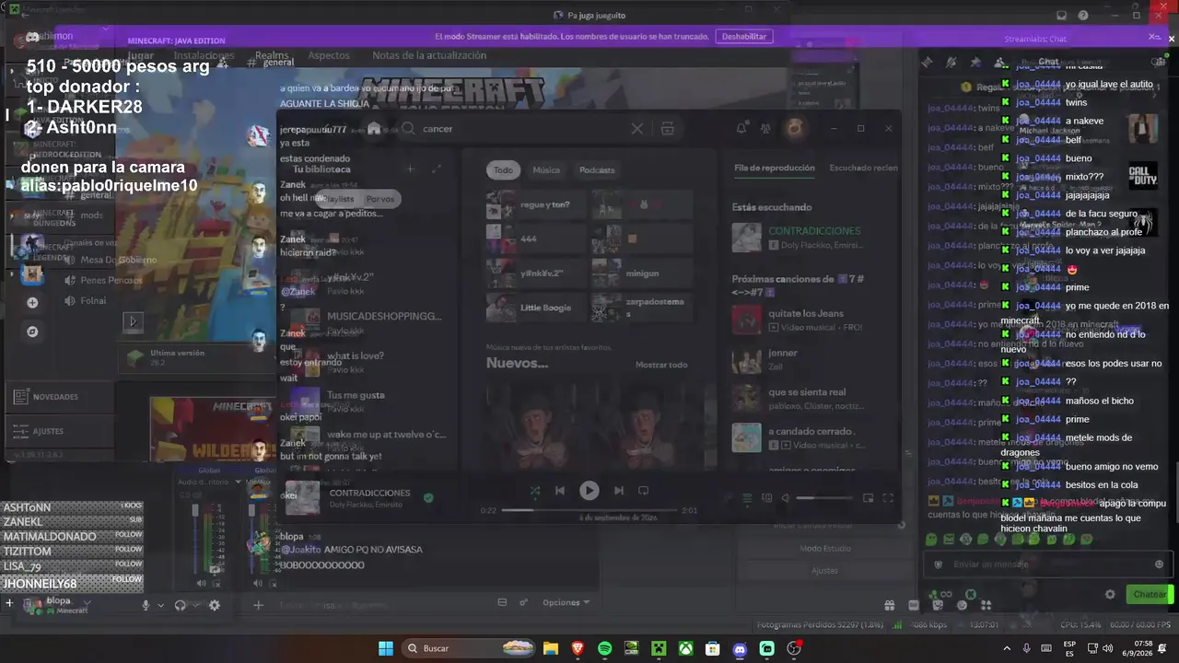Open Discord from Windows taskbar
Image resolution: width=1179 pixels, height=663 pixels.
740,648
